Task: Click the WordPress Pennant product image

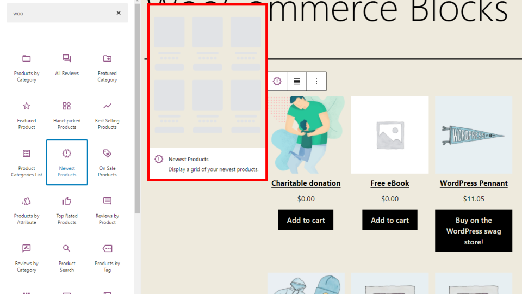Action: (474, 134)
